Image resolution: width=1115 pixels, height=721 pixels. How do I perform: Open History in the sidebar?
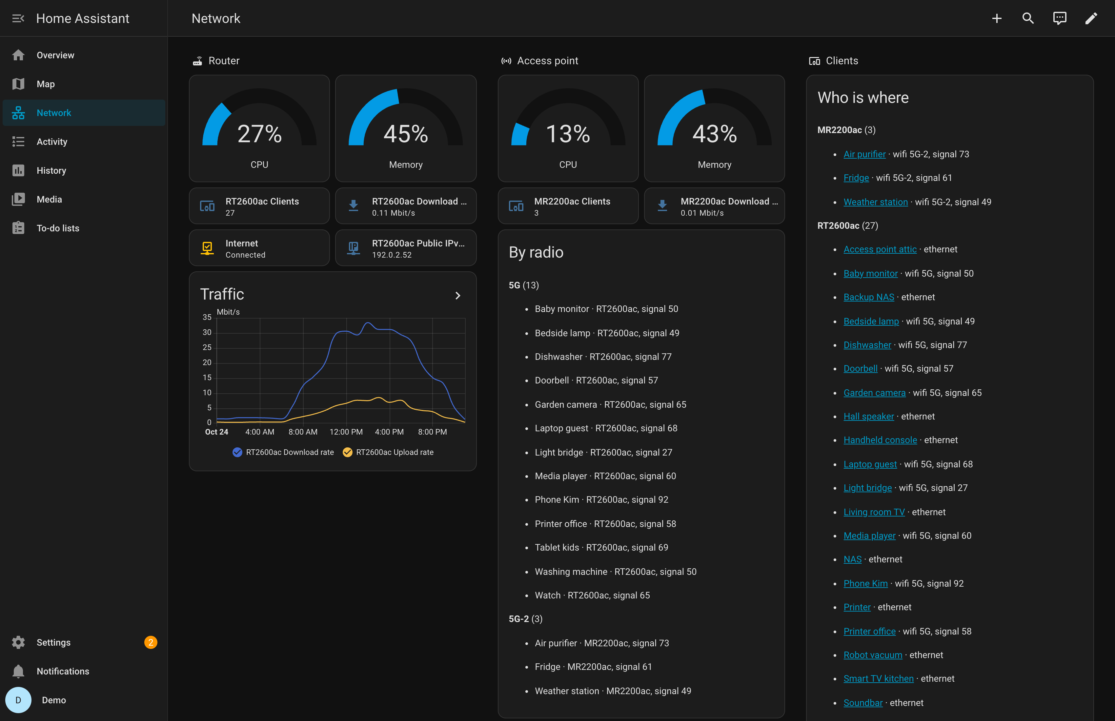[84, 170]
